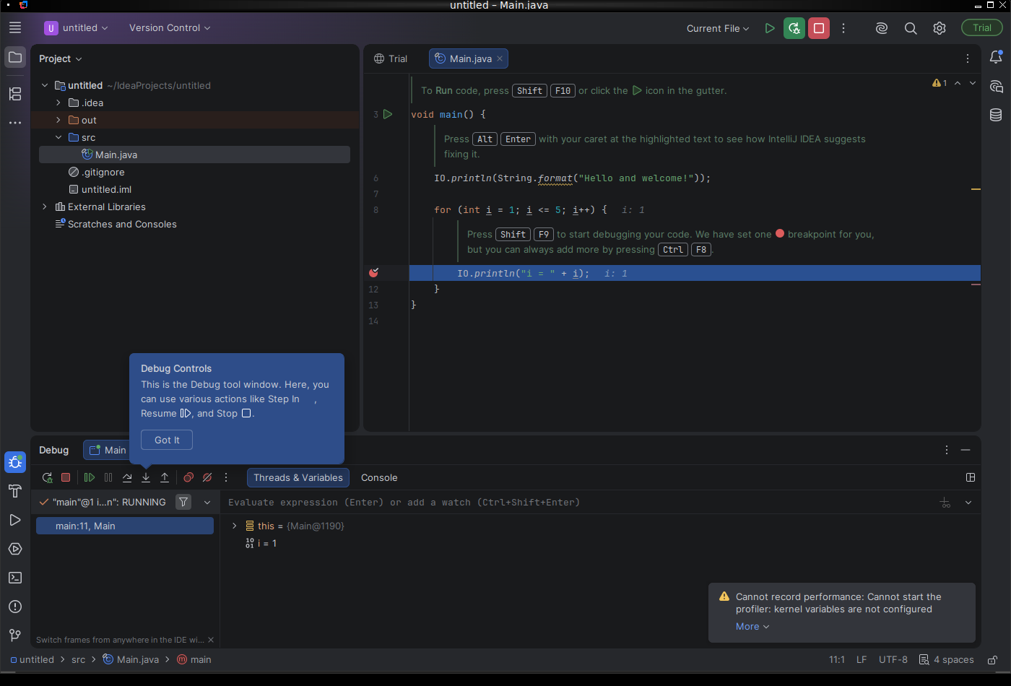Toggle file read-only lock in status bar
Screen dimensions: 1011x686
click(x=993, y=659)
